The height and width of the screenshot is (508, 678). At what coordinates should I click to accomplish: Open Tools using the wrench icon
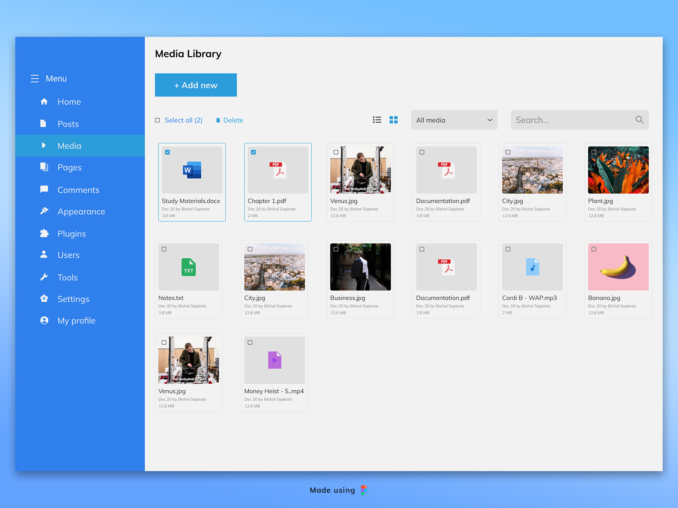44,277
